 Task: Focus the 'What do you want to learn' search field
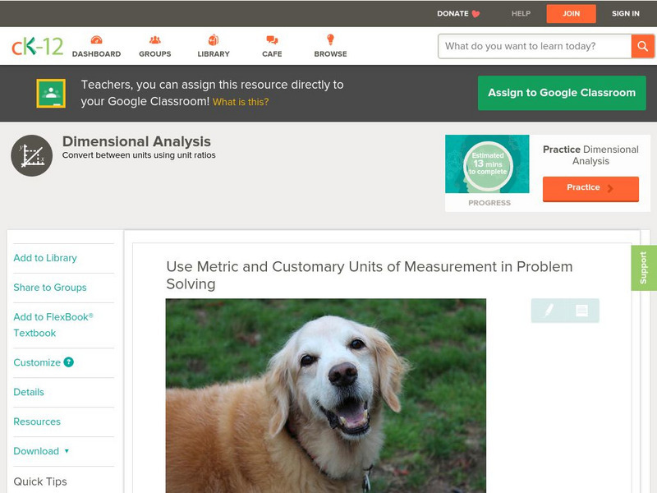[x=535, y=46]
